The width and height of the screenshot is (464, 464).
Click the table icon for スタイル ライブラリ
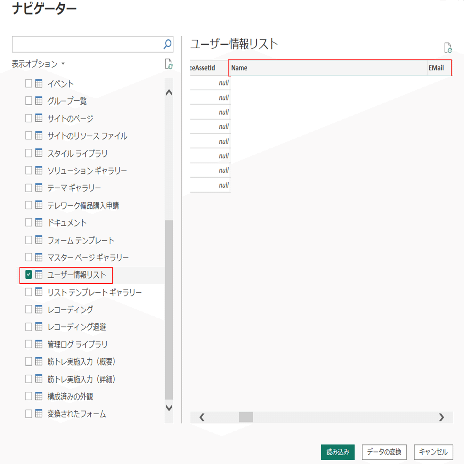[39, 153]
